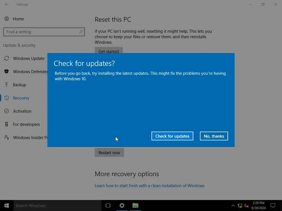
Task: Select Windows Defender in the sidebar
Action: coord(30,72)
